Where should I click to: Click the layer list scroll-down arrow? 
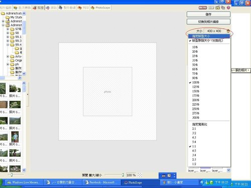click(228, 170)
